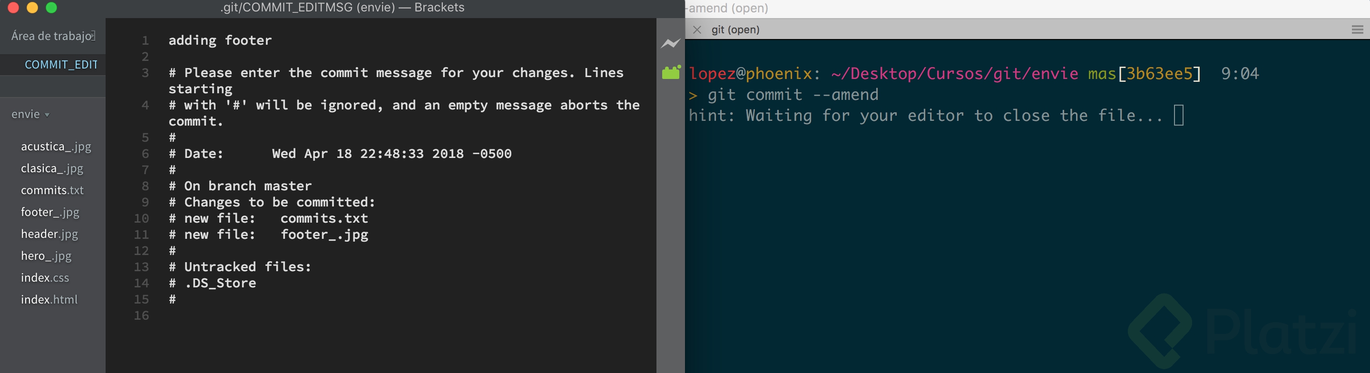
Task: Open index.html from the sidebar
Action: click(x=49, y=300)
